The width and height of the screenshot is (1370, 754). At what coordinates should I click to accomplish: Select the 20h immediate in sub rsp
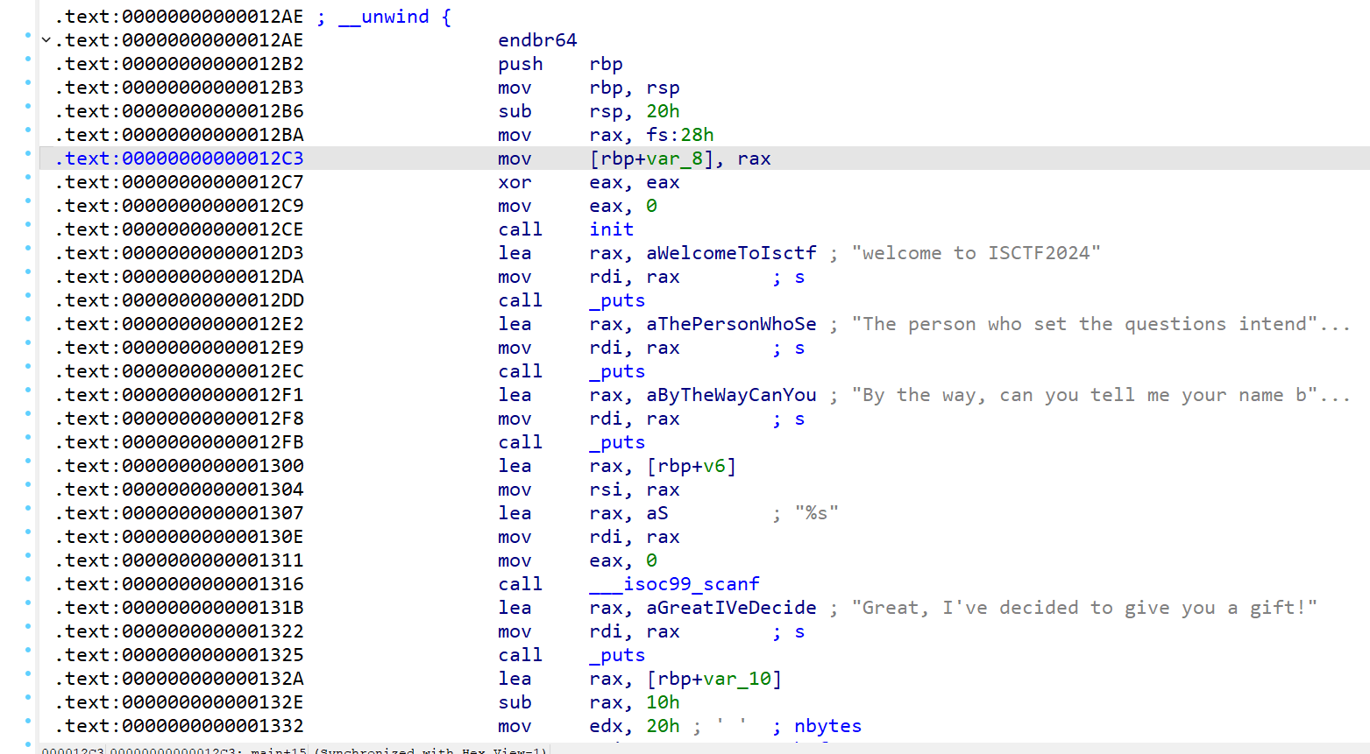663,111
